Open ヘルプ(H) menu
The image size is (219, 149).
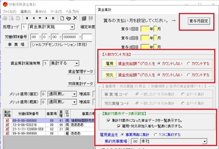coord(73,11)
